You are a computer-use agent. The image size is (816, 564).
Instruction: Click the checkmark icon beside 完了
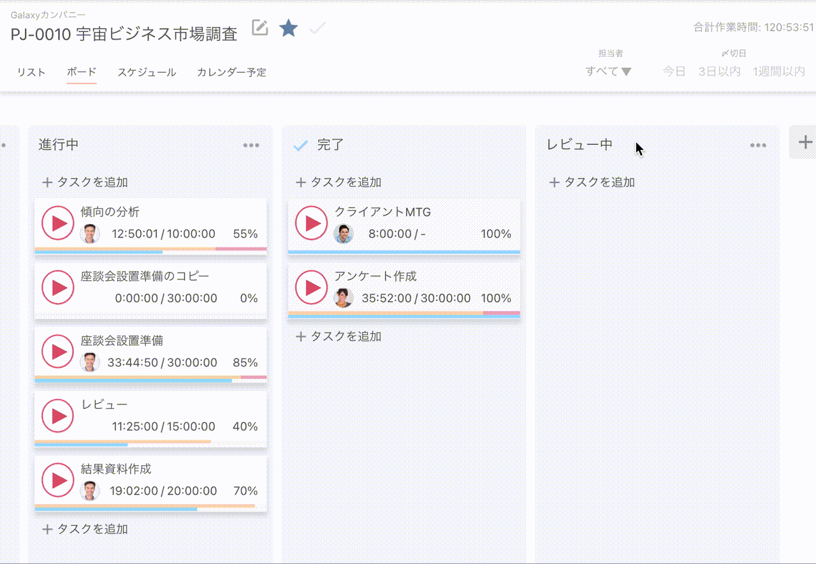point(300,146)
